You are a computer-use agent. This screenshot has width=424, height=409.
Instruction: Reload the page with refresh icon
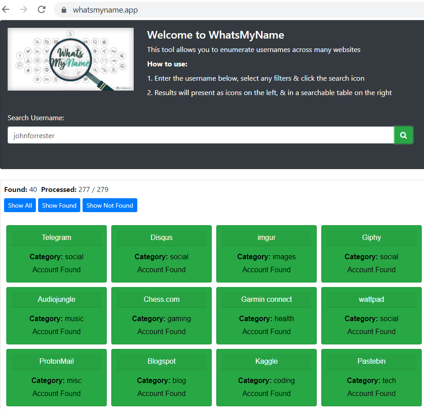[x=42, y=9]
